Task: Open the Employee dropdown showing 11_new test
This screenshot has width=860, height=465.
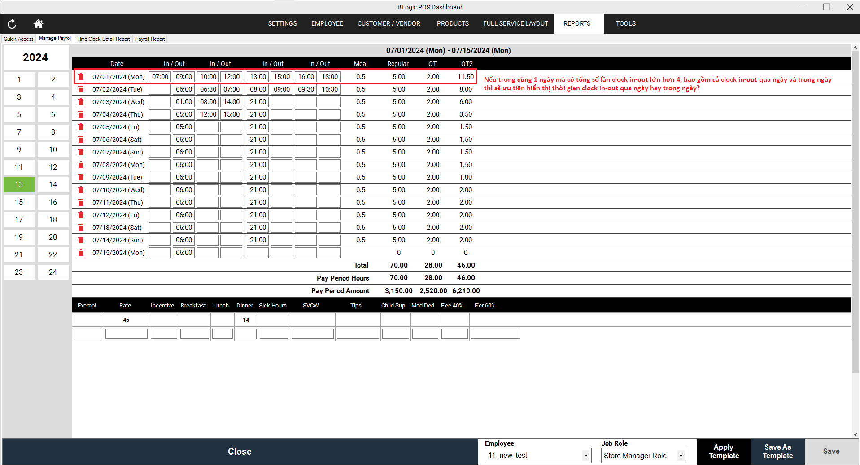Action: pos(586,455)
